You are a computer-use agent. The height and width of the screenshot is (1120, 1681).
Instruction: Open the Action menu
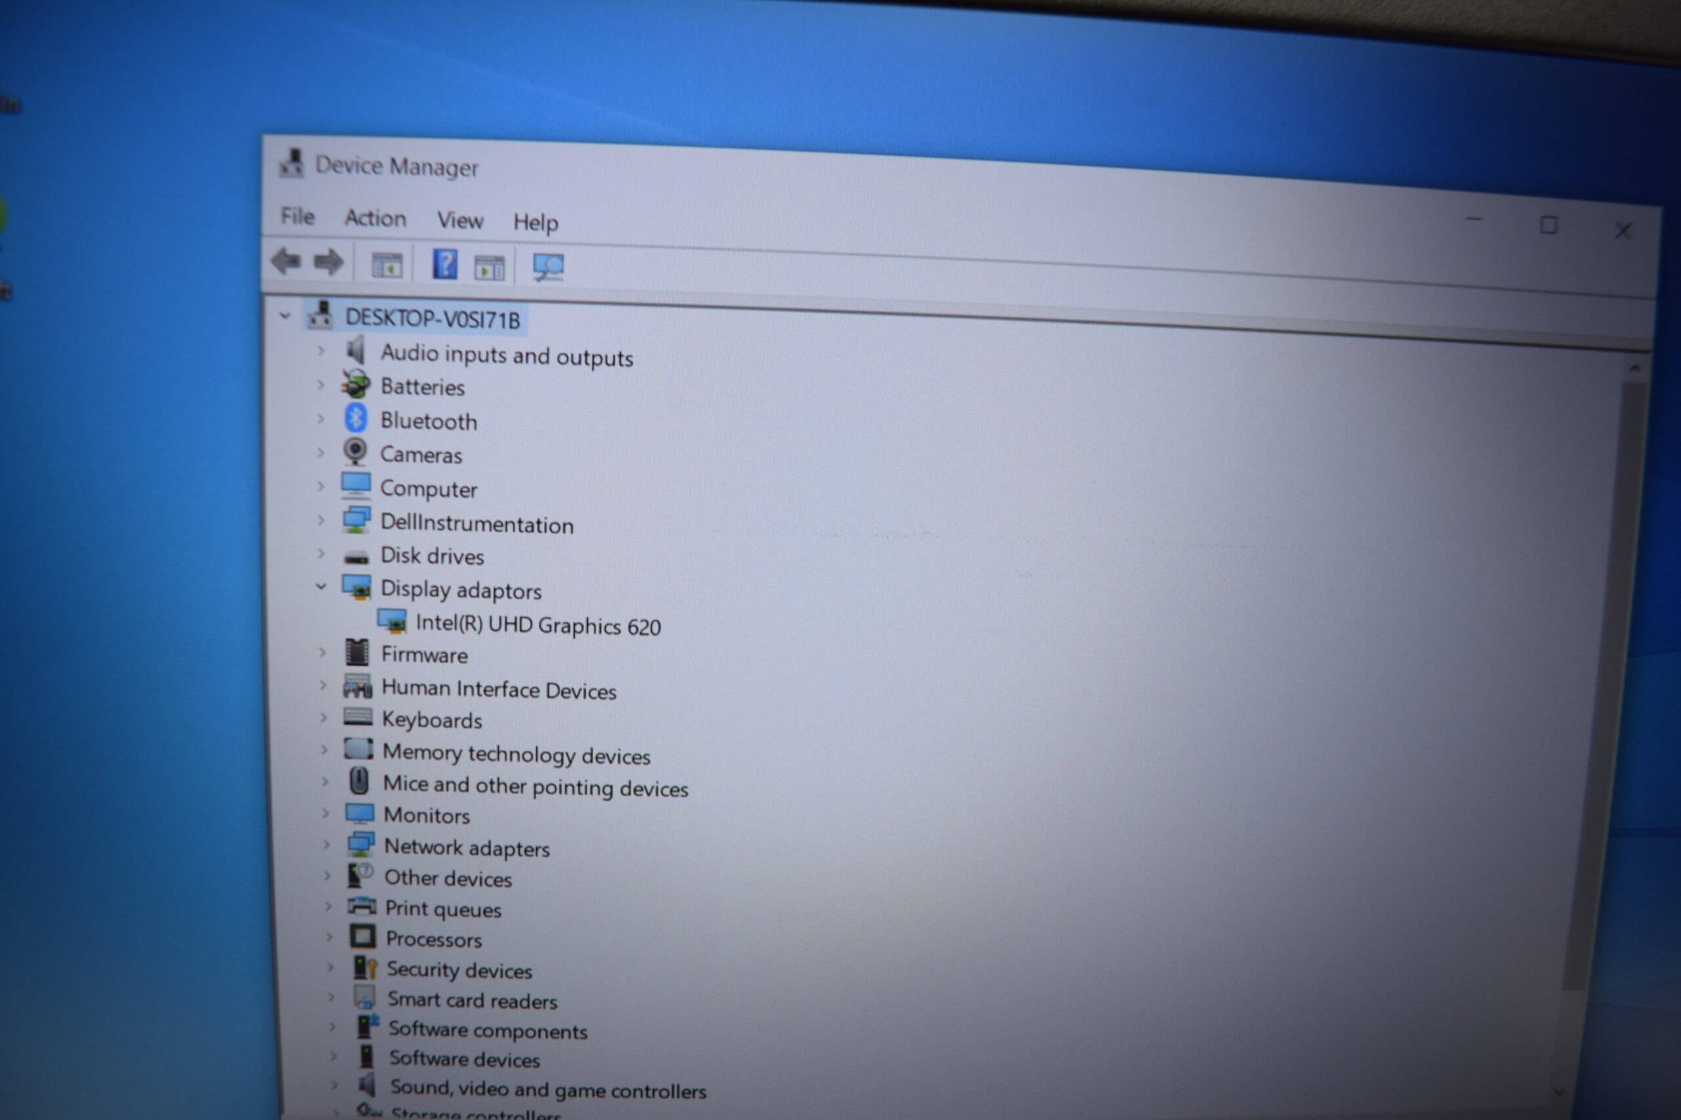pyautogui.click(x=375, y=218)
